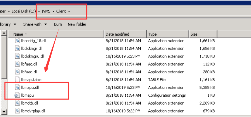Open dropdown arrow after Client breadcrumb
Screen dimensions: 251x117
[69, 11]
